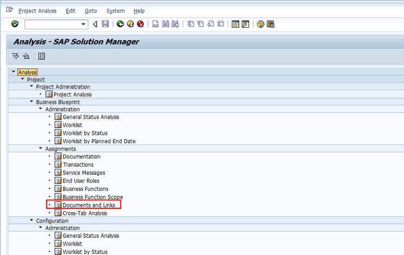The image size is (404, 255).
Task: Click the yellow Help question mark icon
Action: pos(260,24)
